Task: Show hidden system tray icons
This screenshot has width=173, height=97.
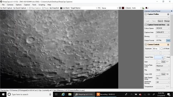Action: point(131,94)
